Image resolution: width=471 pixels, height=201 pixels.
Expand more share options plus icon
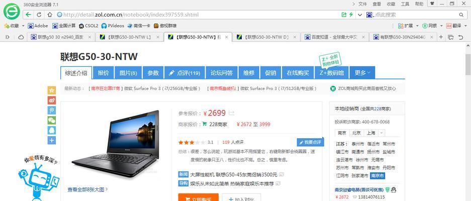point(52,140)
